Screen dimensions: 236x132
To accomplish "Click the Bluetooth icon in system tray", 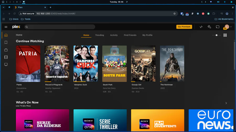I will coord(205,2).
